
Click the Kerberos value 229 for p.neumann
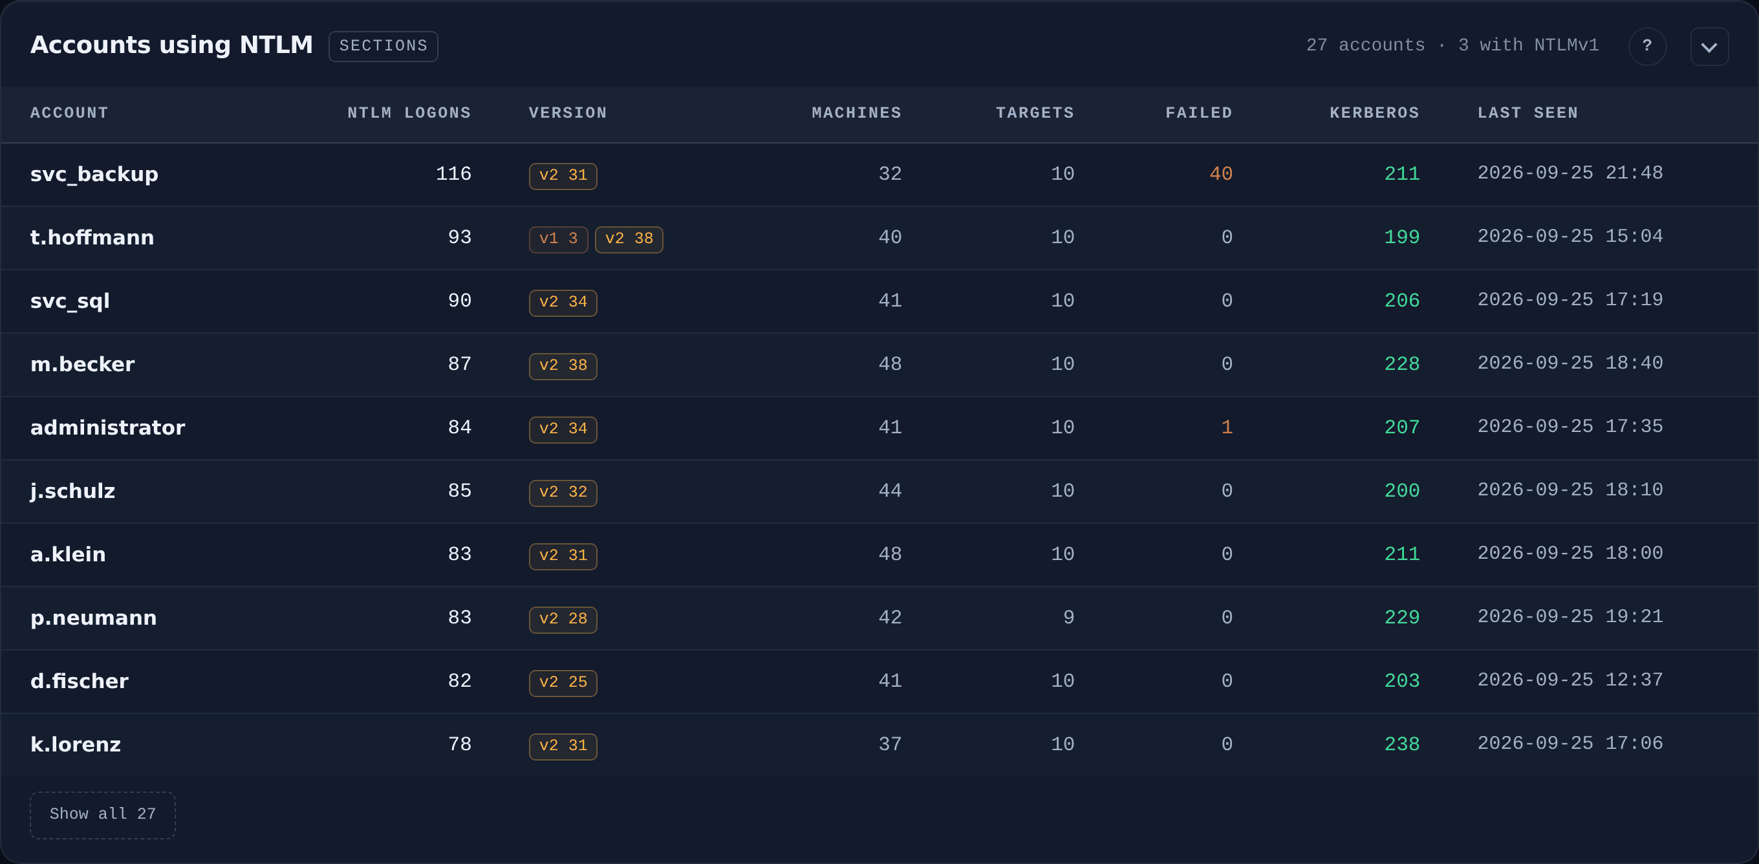tap(1401, 618)
